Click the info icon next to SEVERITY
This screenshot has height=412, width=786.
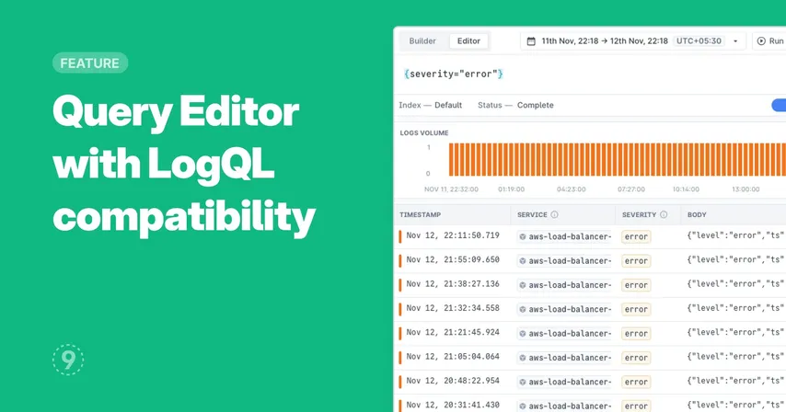click(664, 215)
